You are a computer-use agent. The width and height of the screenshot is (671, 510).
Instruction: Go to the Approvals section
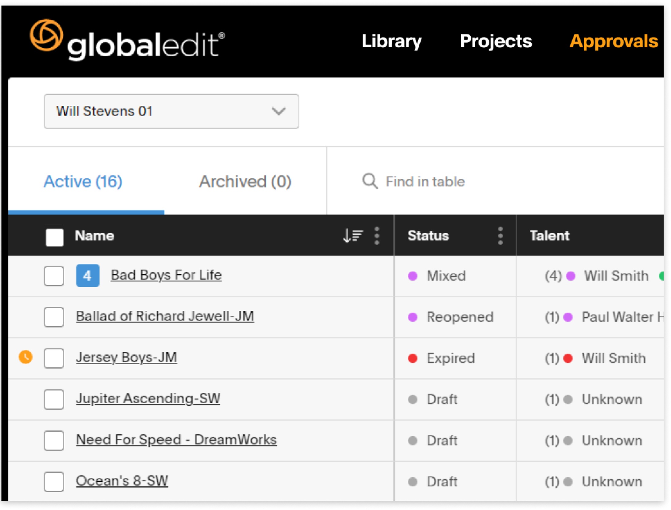point(614,41)
